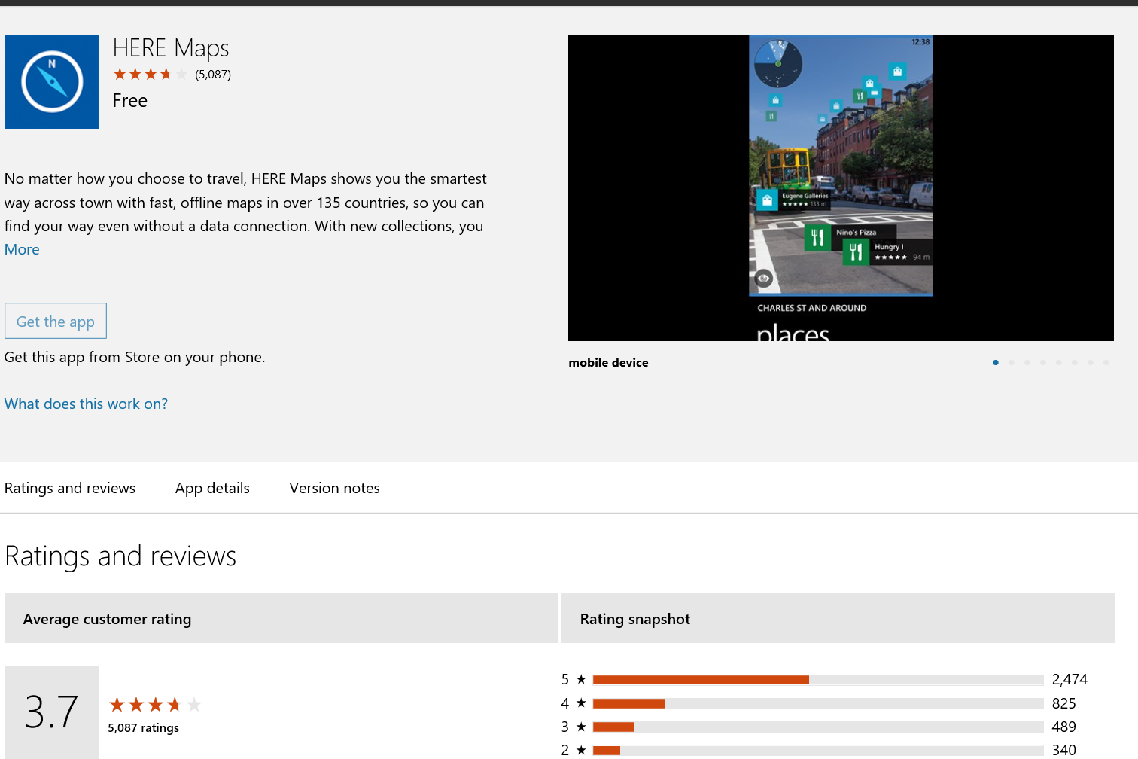1138x759 pixels.
Task: Click the 5 star rating bar
Action: (818, 680)
